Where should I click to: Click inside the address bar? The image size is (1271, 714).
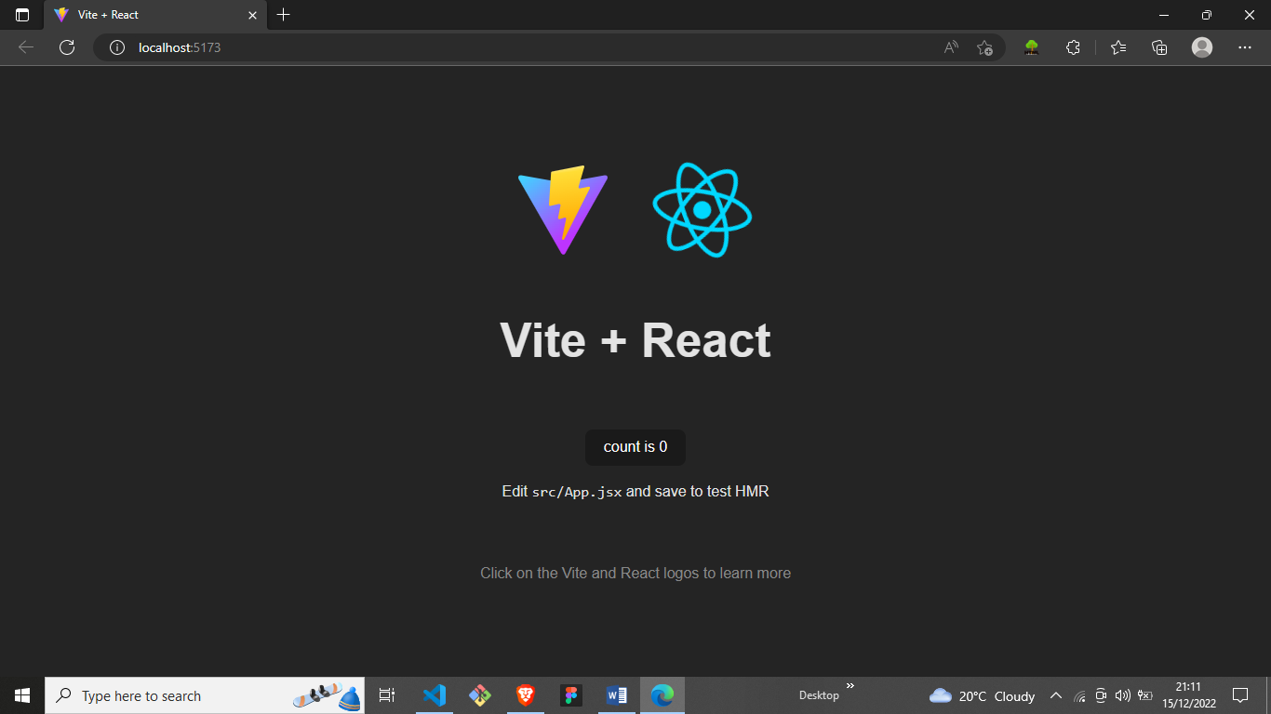coord(372,47)
